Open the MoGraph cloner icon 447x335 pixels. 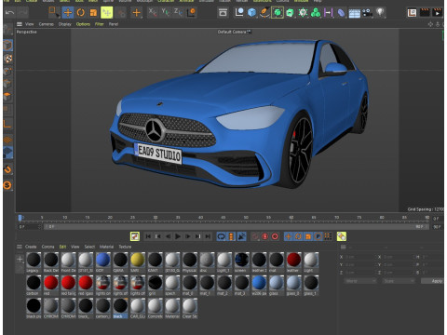click(316, 12)
